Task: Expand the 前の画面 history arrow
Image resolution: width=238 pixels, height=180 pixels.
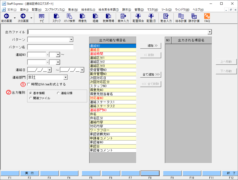Action: [x=15, y=18]
